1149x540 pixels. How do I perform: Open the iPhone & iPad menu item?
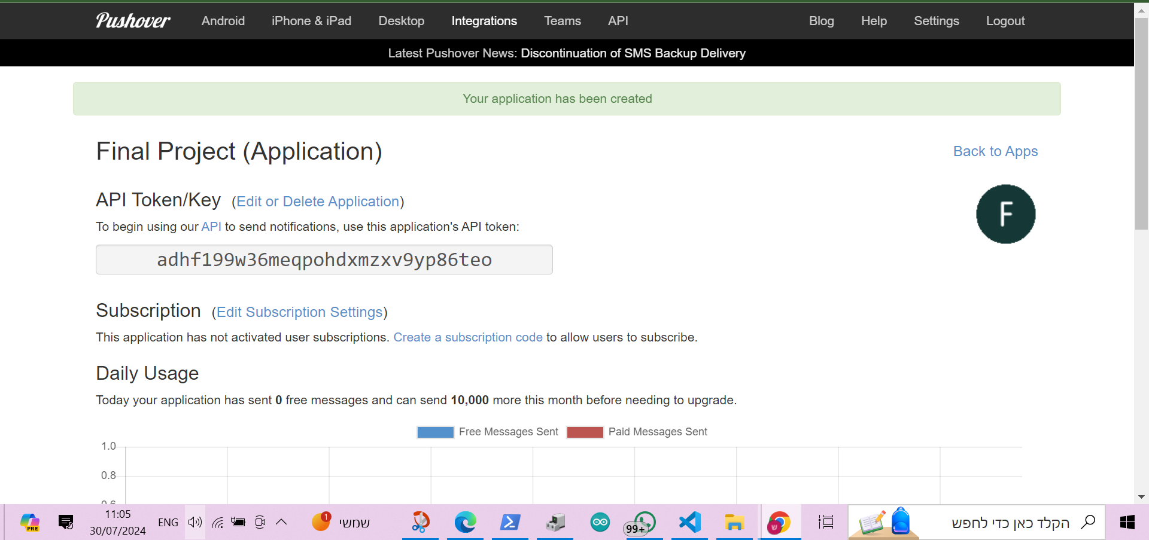pos(311,21)
